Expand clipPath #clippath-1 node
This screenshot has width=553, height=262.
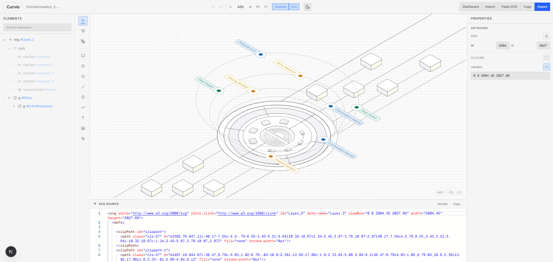coord(14,65)
